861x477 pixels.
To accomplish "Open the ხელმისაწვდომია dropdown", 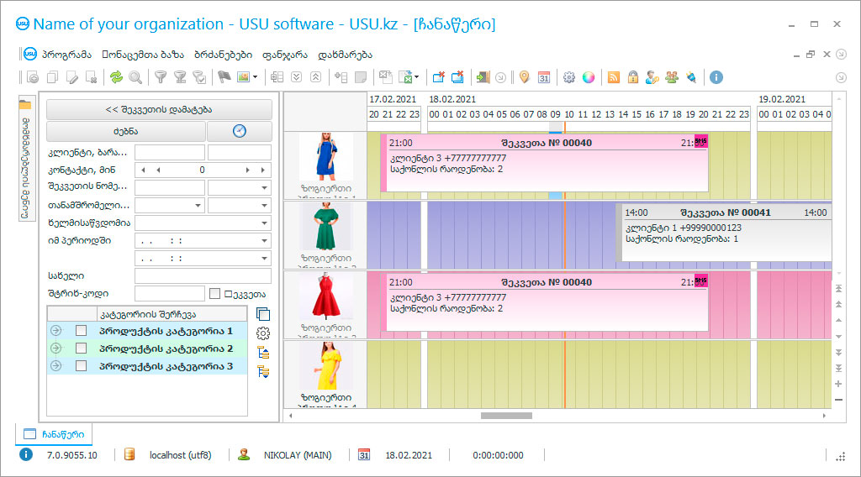I will coord(264,223).
